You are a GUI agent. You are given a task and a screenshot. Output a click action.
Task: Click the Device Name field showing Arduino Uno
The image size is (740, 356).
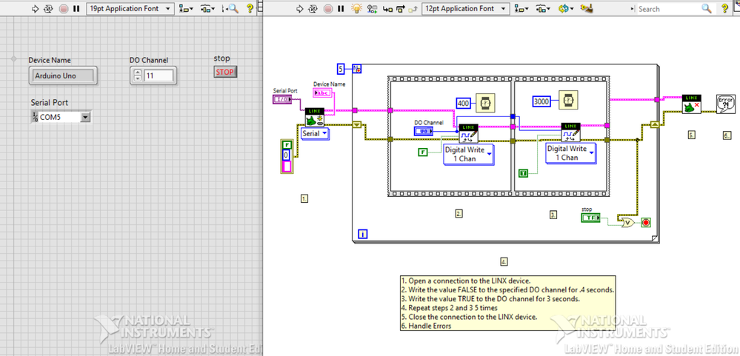click(x=63, y=75)
